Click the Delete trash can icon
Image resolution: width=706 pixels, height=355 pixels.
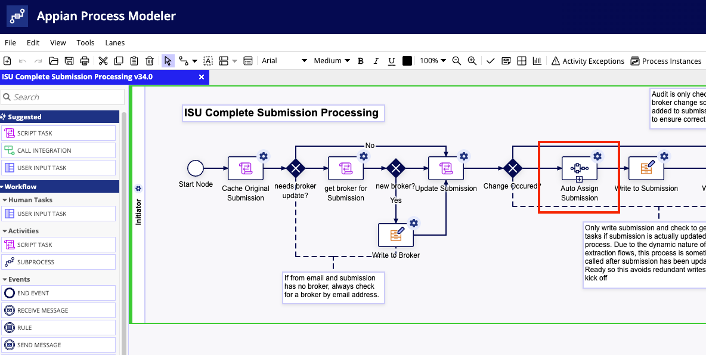[150, 61]
